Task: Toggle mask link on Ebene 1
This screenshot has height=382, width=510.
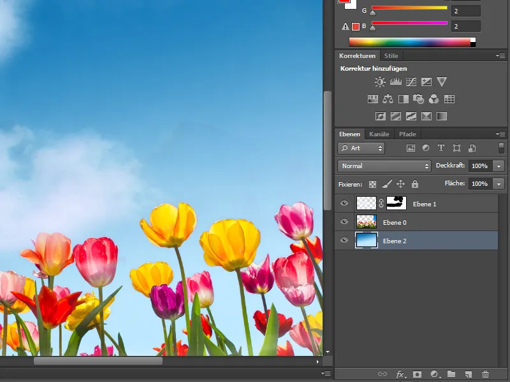Action: tap(381, 203)
